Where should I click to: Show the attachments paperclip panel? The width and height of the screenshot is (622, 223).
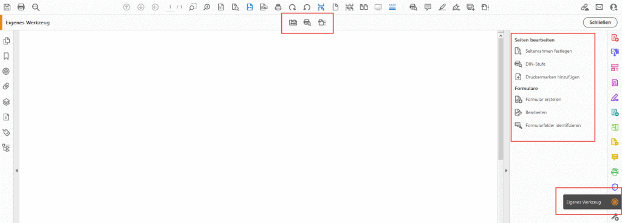coord(6,86)
